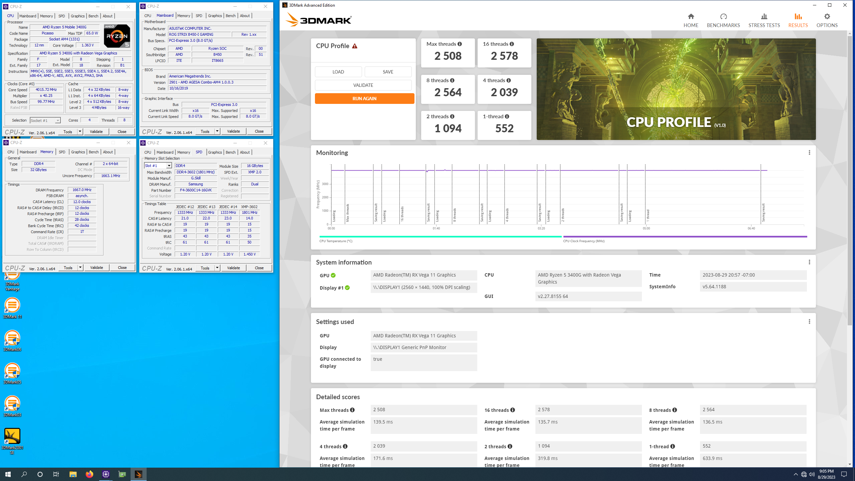Viewport: 855px width, 481px height.
Task: Open the STRESS TESTS section
Action: [x=764, y=20]
